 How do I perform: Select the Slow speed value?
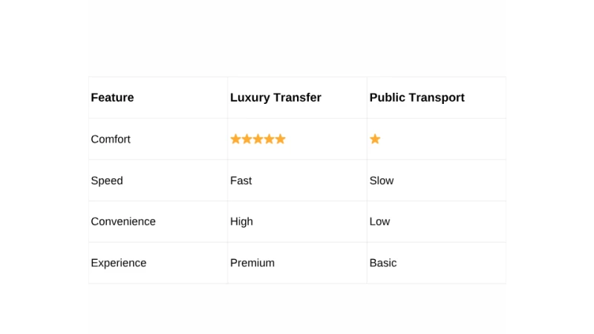click(x=382, y=180)
